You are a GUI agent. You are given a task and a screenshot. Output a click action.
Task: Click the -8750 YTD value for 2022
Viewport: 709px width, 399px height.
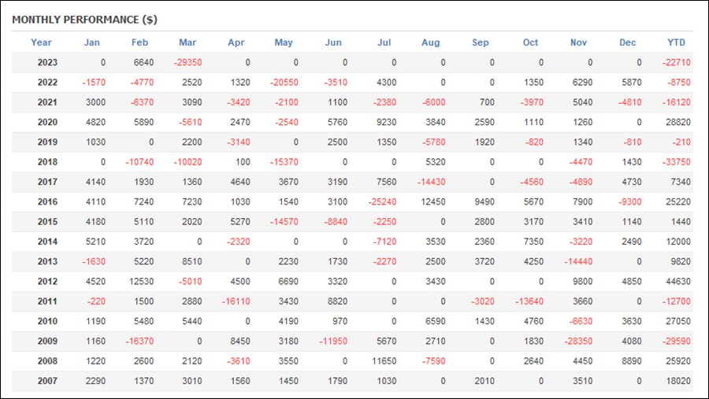(679, 83)
